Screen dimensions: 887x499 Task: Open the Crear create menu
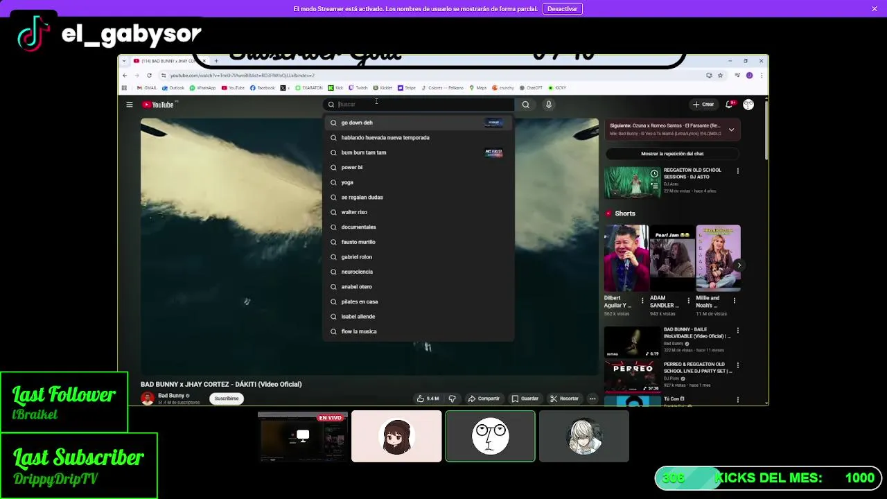click(703, 105)
